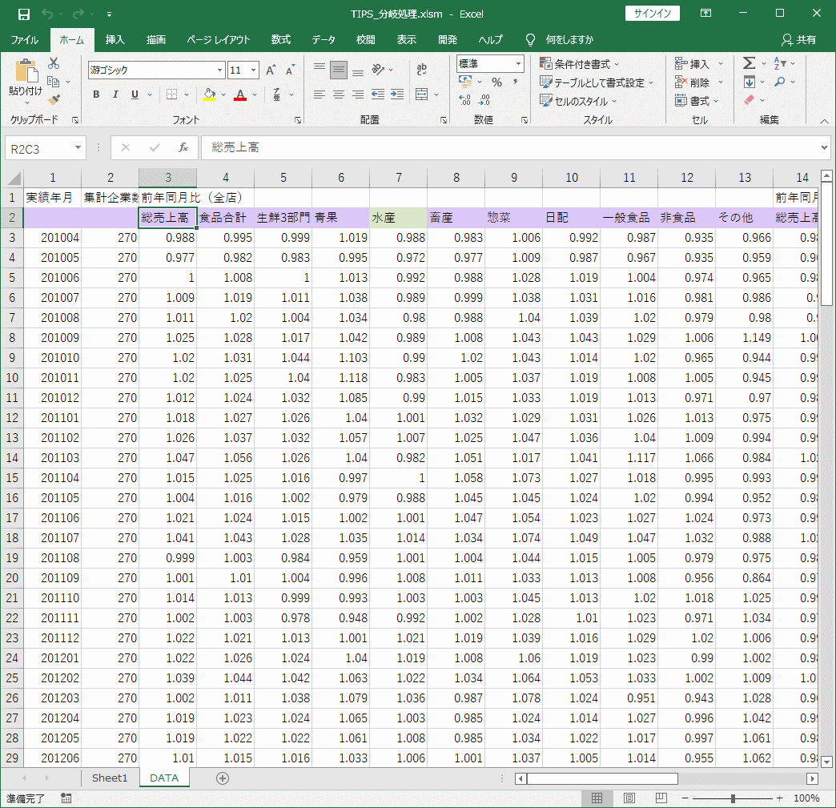
Task: Click the Fill down arrow icon
Action: click(749, 82)
